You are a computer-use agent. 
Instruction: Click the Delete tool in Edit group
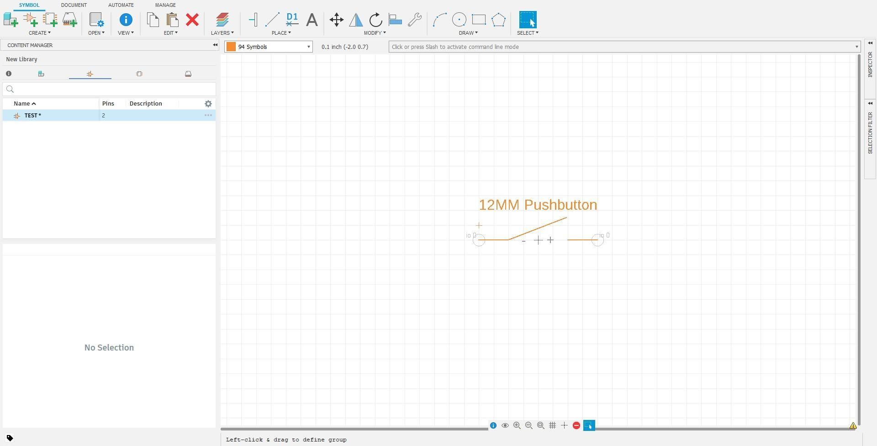point(192,20)
